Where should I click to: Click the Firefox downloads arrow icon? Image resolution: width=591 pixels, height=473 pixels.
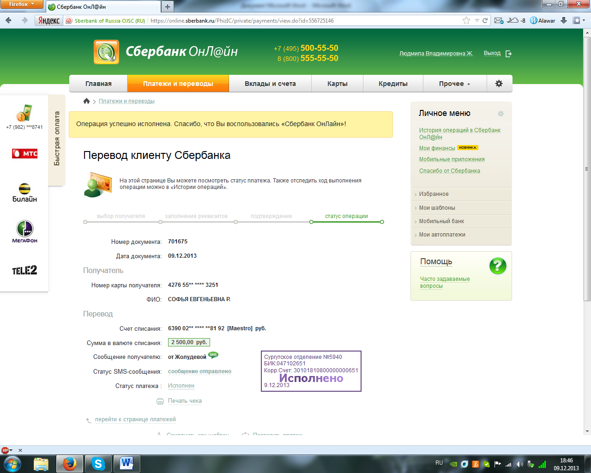(564, 20)
